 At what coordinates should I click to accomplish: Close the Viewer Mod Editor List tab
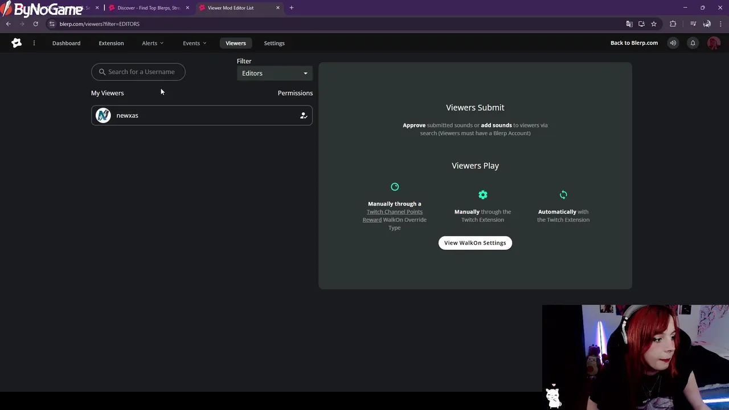point(278,8)
